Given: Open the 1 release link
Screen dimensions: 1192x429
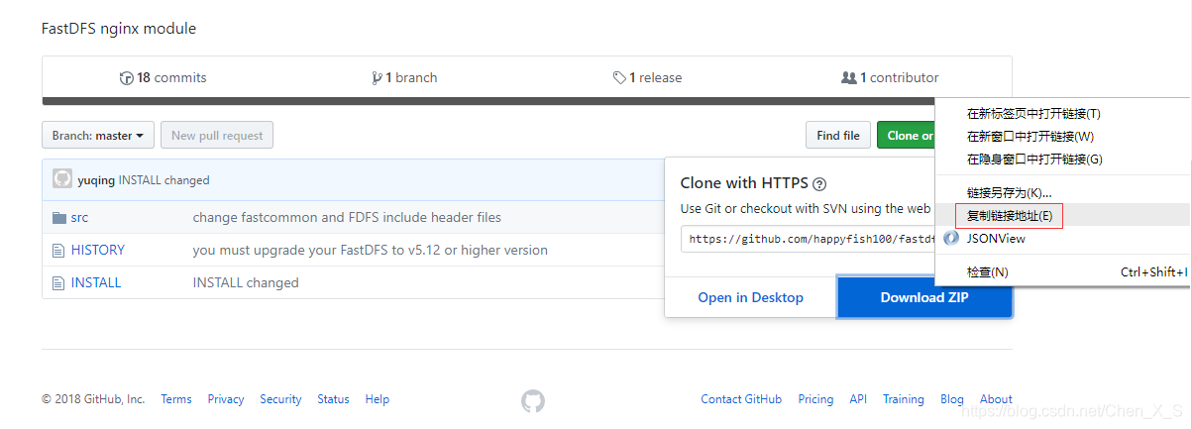Looking at the screenshot, I should [x=647, y=77].
